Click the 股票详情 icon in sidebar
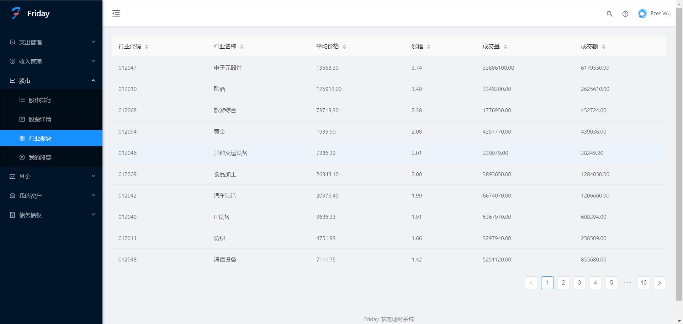Viewport: 683px width, 324px height. 22,119
